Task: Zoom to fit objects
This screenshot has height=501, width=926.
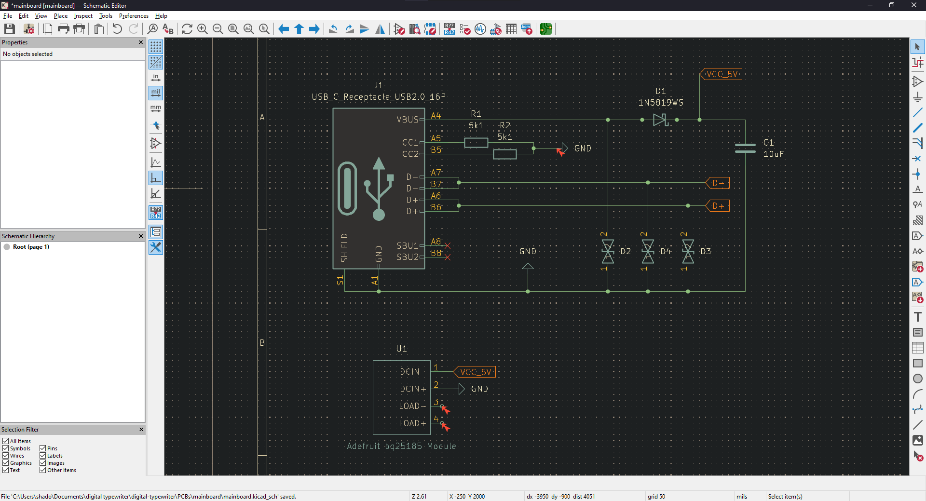Action: 249,29
